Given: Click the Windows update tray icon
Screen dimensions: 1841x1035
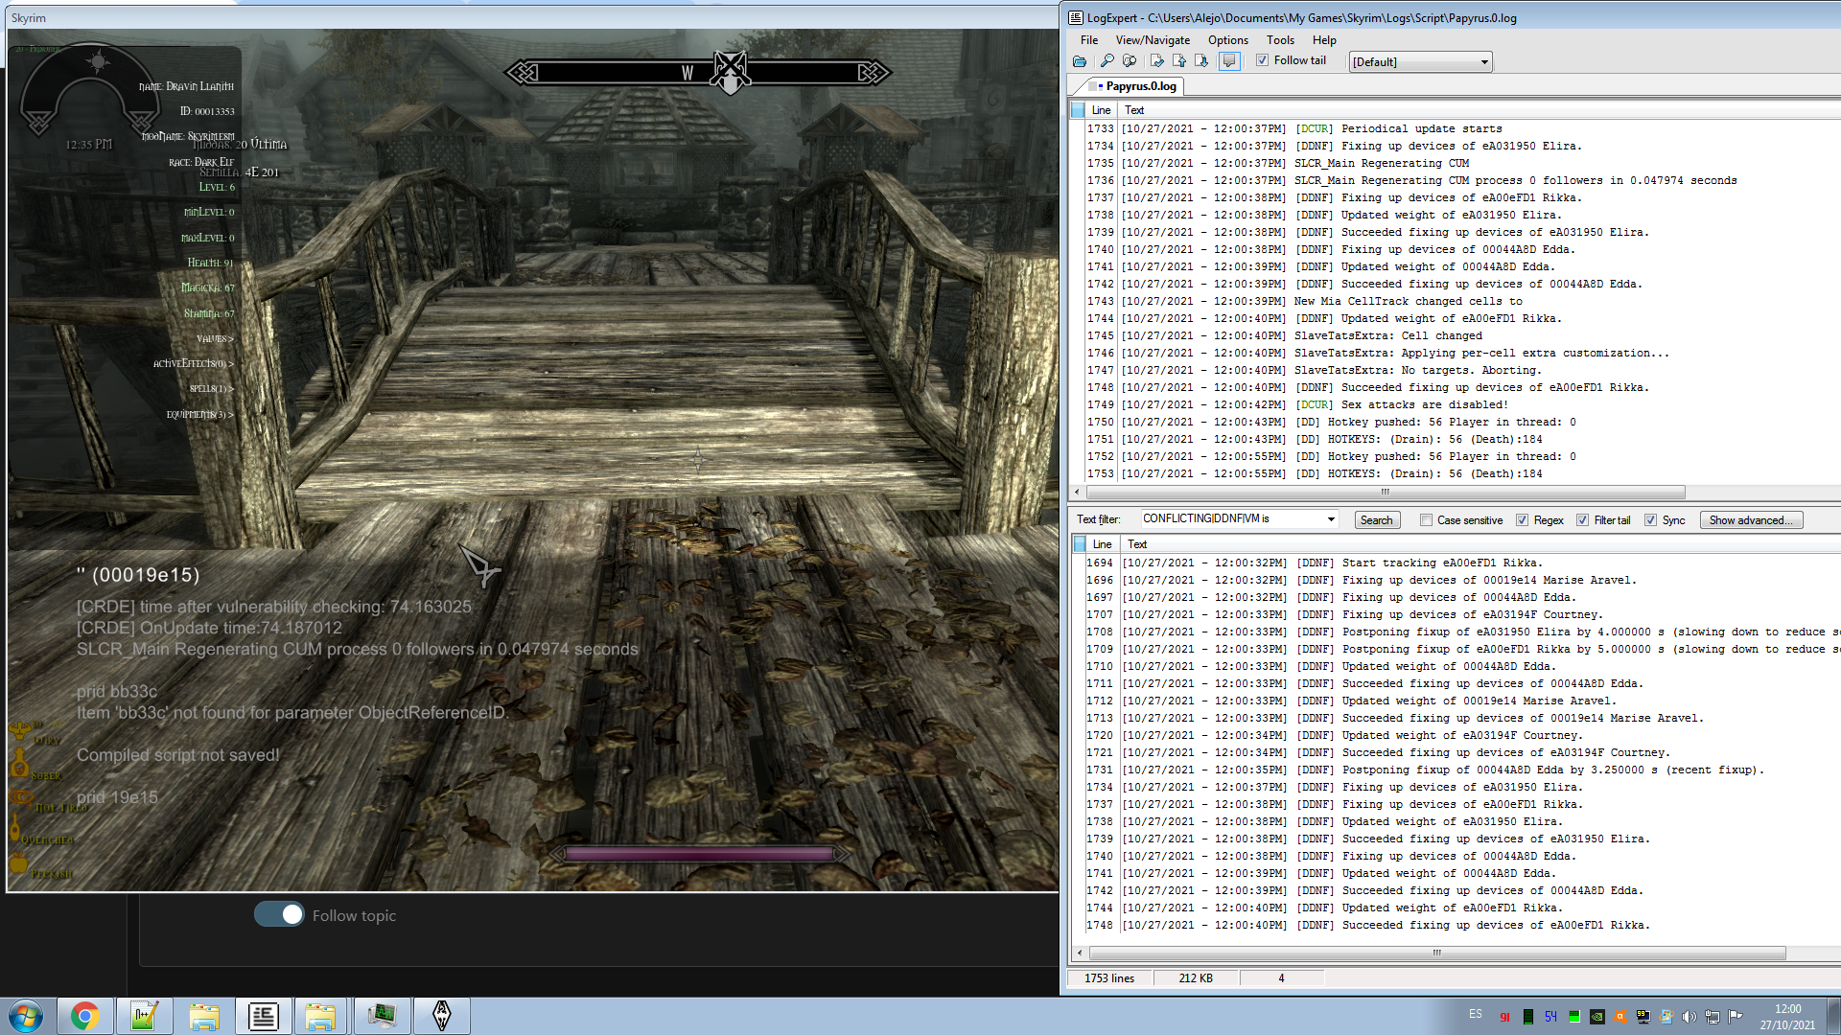Looking at the screenshot, I should [x=1666, y=1017].
